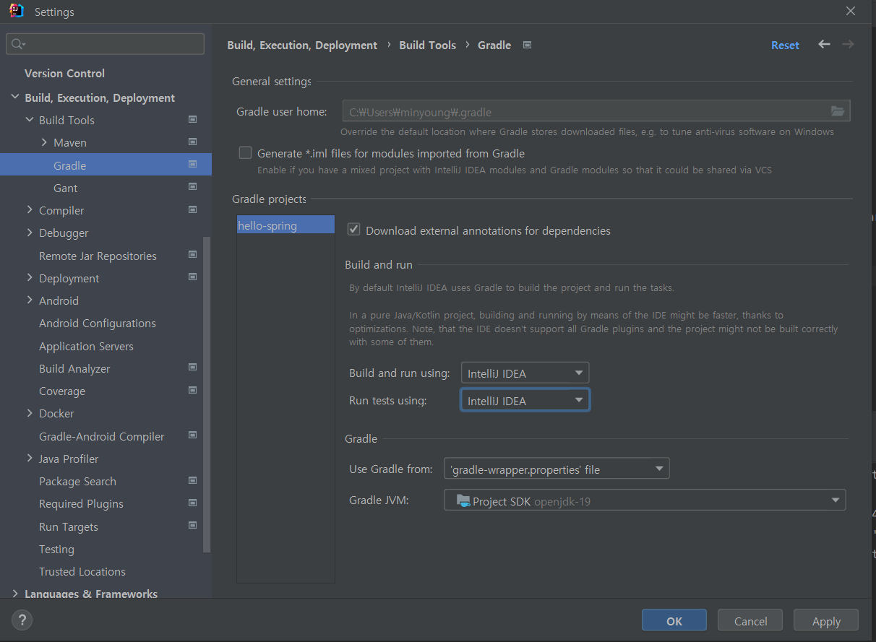Click the Build Tools breadcrumb
Screen dimensions: 876x642
click(x=427, y=45)
